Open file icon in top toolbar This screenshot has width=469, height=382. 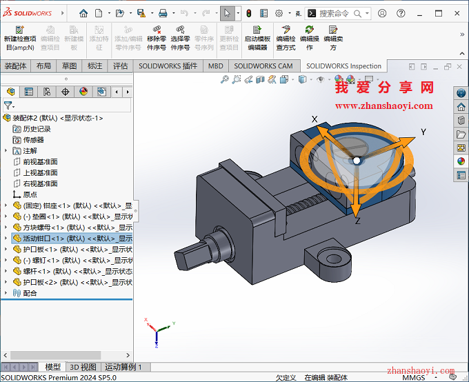pos(120,13)
